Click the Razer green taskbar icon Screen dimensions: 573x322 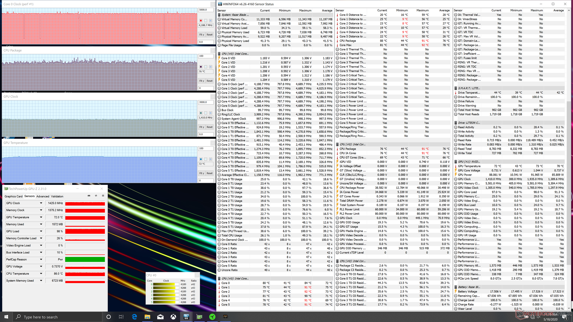(x=212, y=317)
